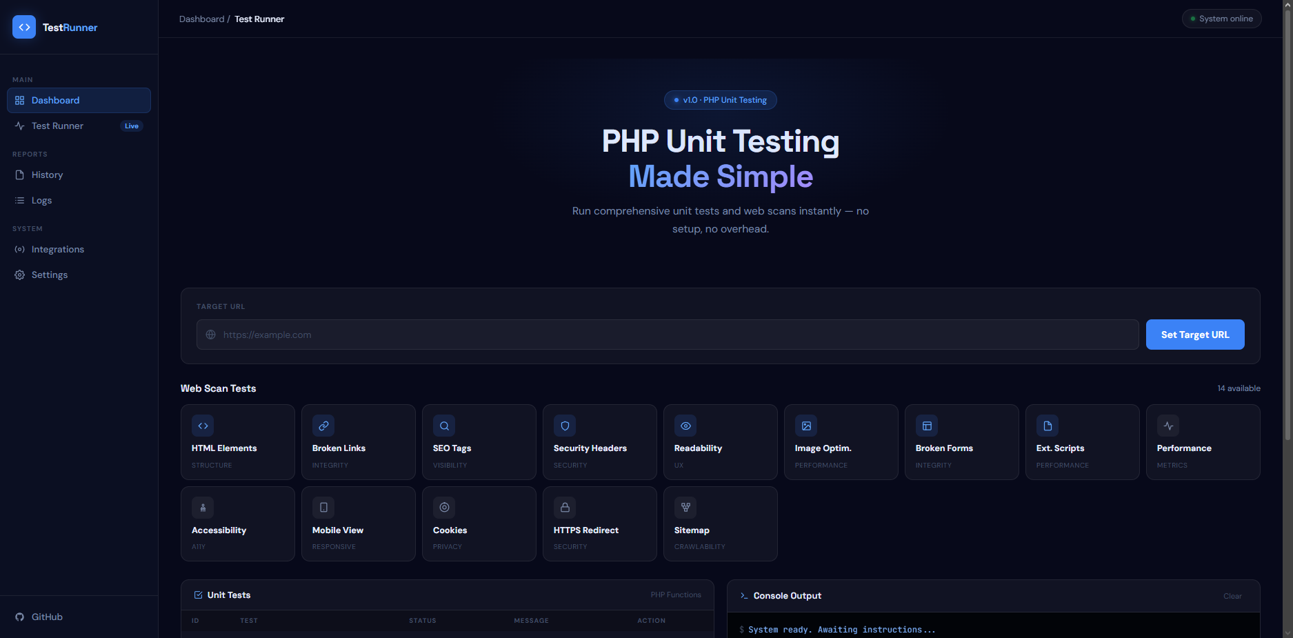Click the Mobile View phone icon
The image size is (1293, 638).
click(323, 508)
